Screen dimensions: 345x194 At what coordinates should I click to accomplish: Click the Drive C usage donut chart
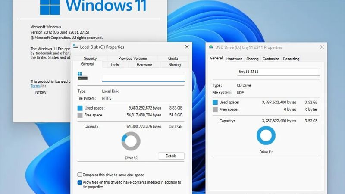click(x=131, y=141)
